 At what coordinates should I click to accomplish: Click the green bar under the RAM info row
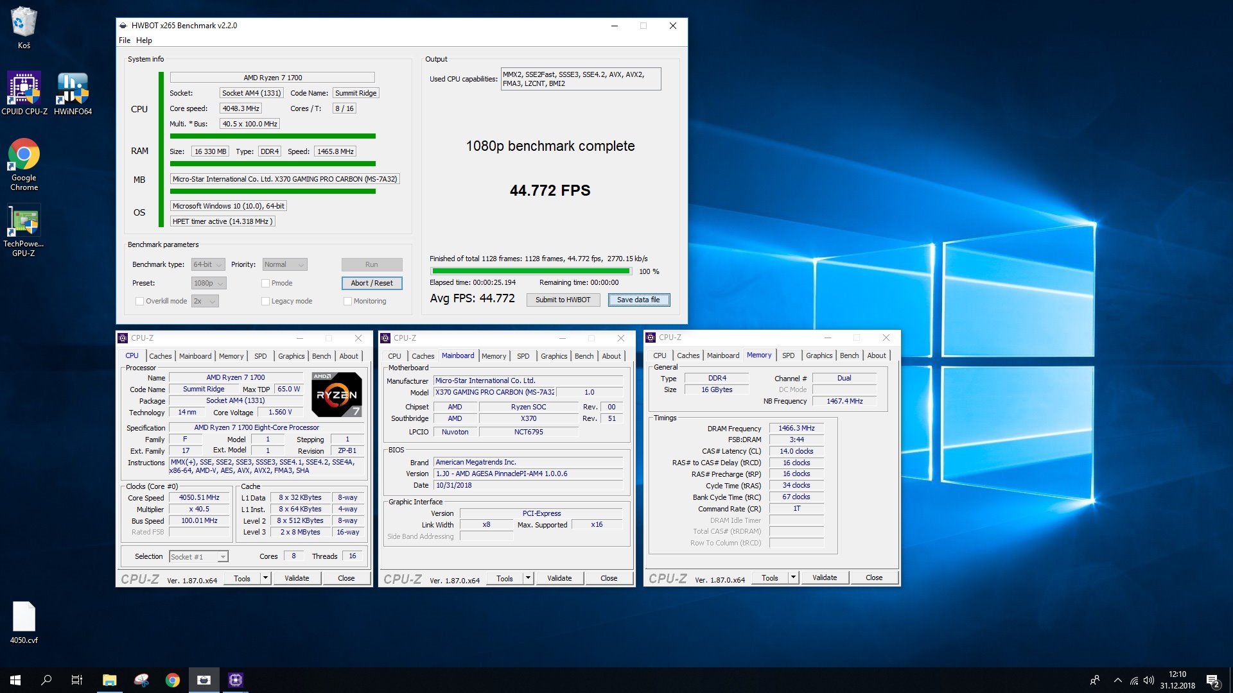[x=273, y=164]
